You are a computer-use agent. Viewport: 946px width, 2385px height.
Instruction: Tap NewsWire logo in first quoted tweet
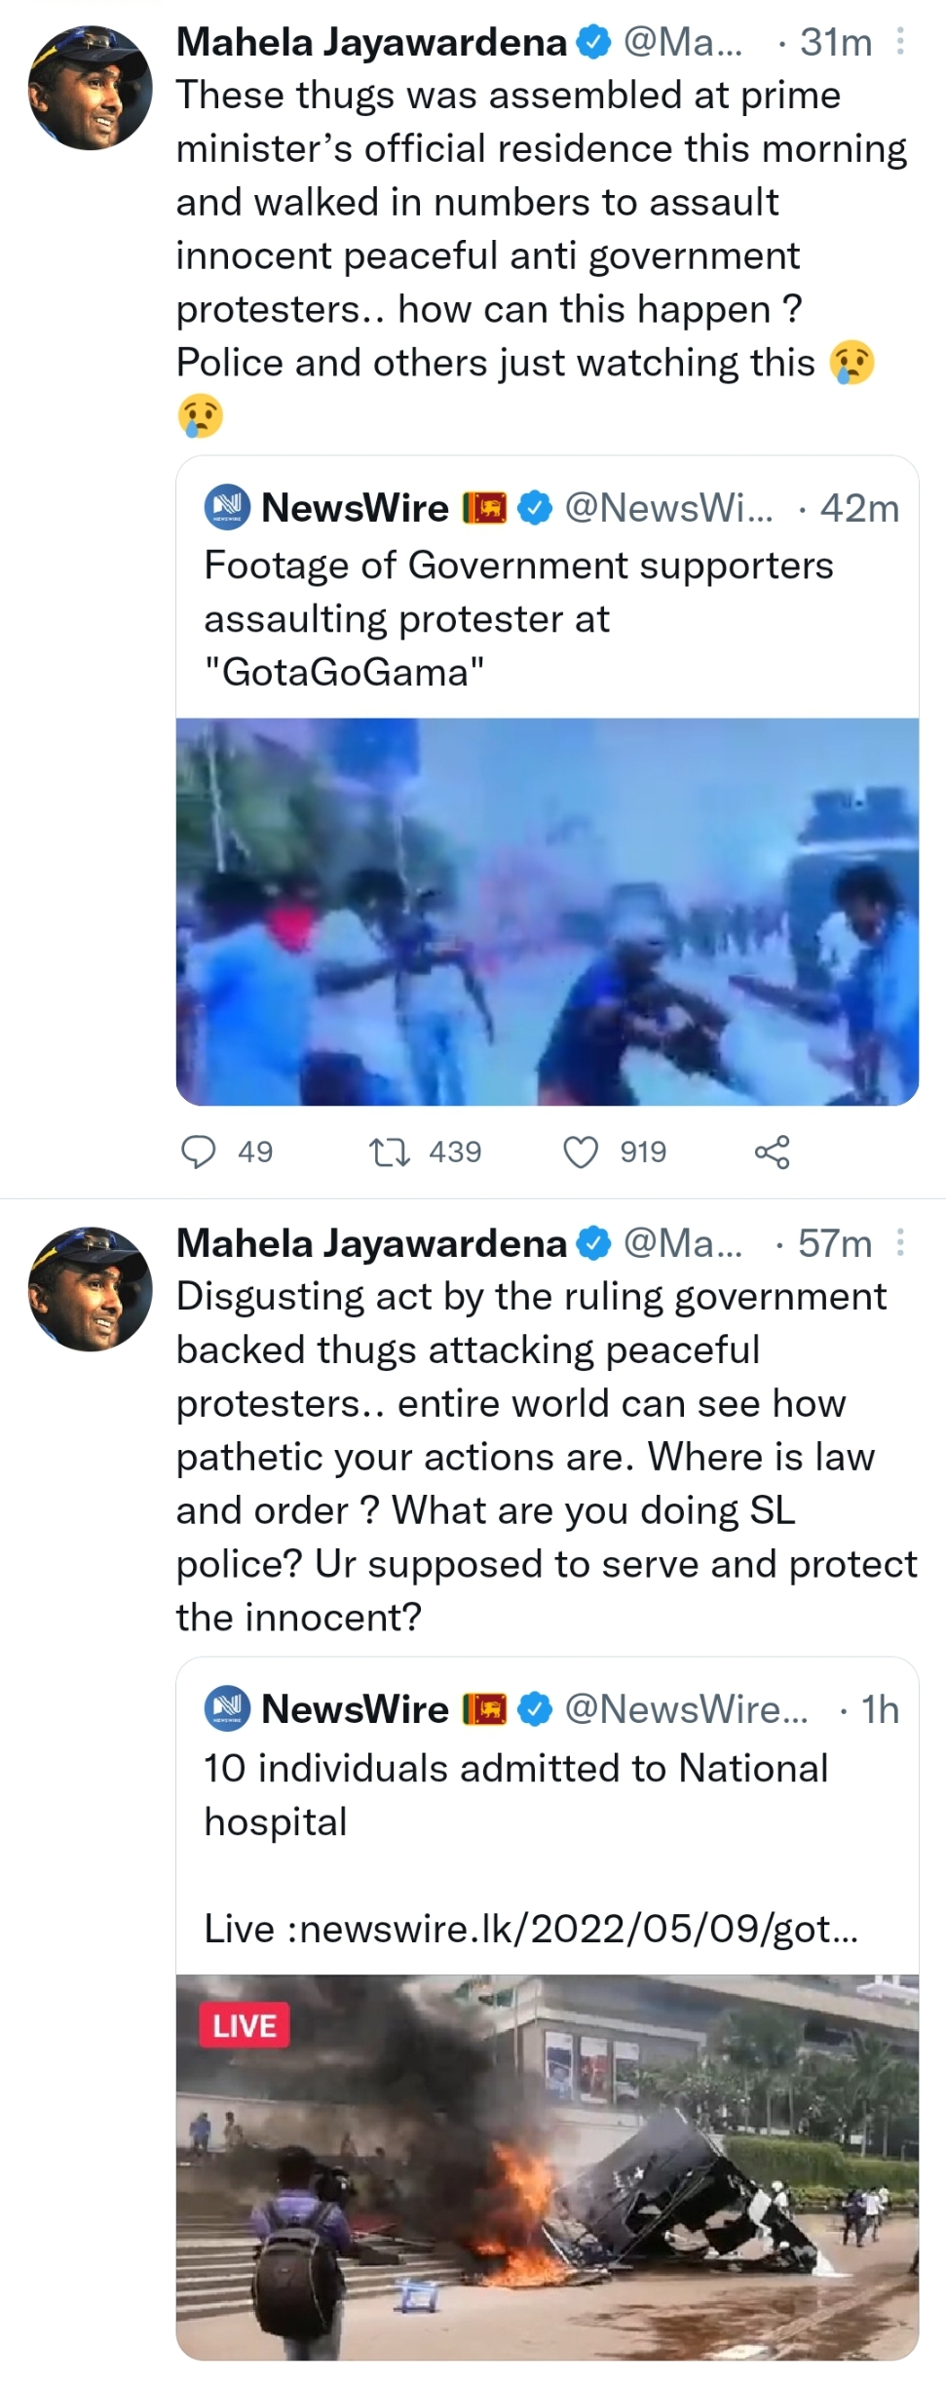[x=227, y=507]
